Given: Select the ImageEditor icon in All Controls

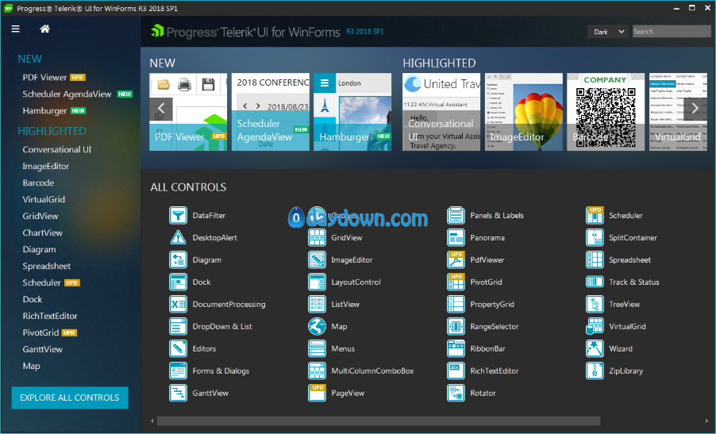Looking at the screenshot, I should click(x=317, y=259).
